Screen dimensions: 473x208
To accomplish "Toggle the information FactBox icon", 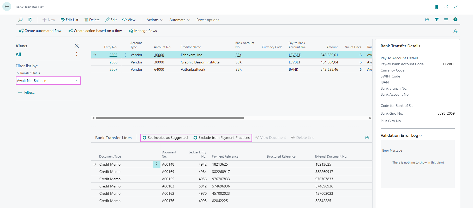I will pyautogui.click(x=456, y=19).
